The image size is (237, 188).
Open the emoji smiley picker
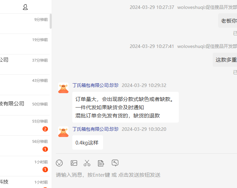[59, 163]
